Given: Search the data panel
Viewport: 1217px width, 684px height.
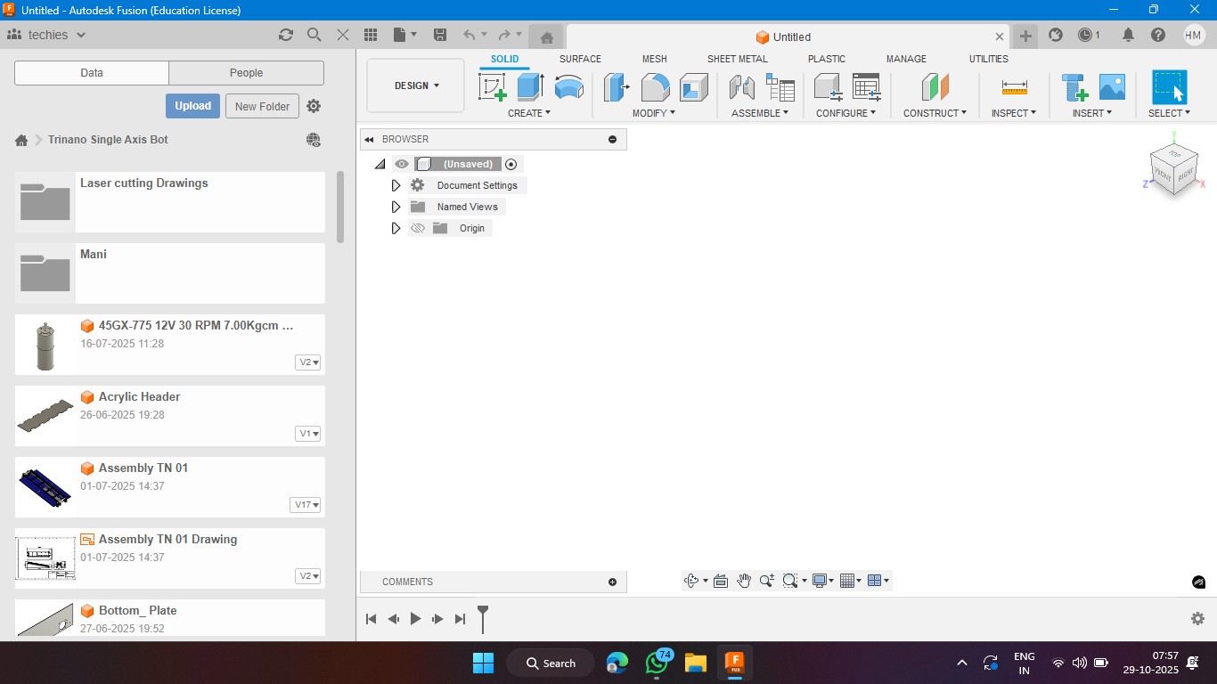Looking at the screenshot, I should click(314, 35).
